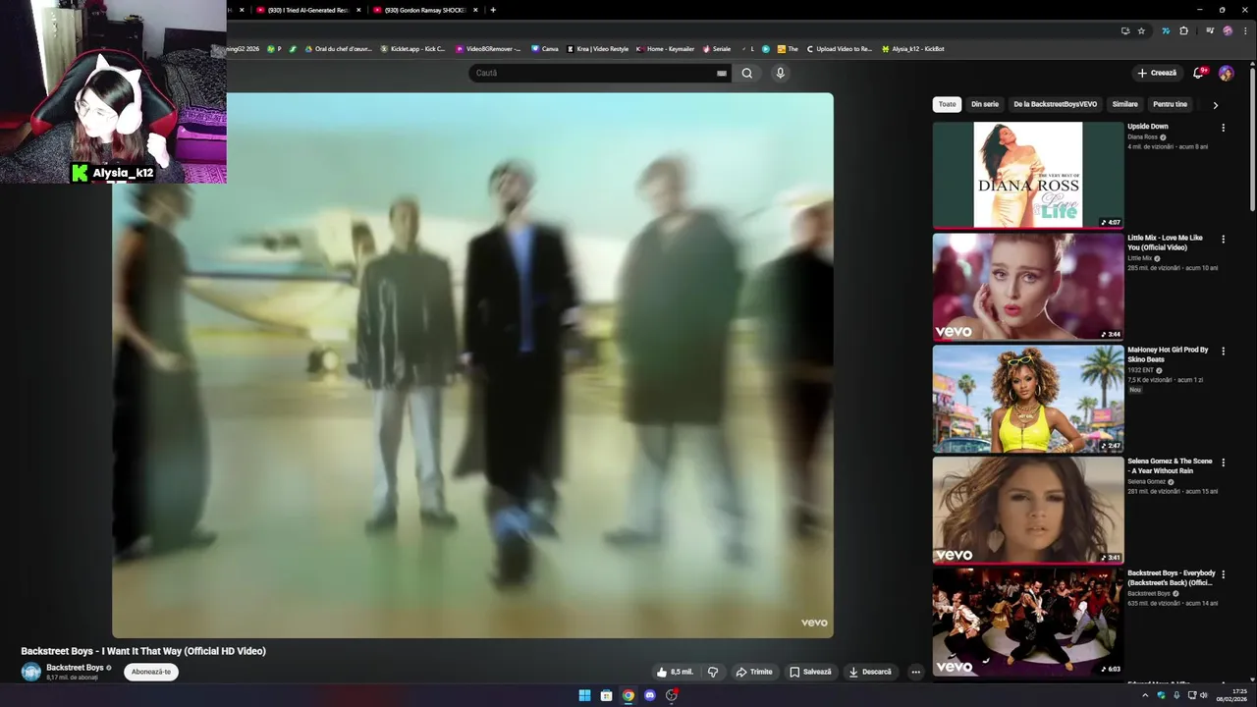Screen dimensions: 1257x707
Task: Select the Toate filter chip
Action: (947, 104)
